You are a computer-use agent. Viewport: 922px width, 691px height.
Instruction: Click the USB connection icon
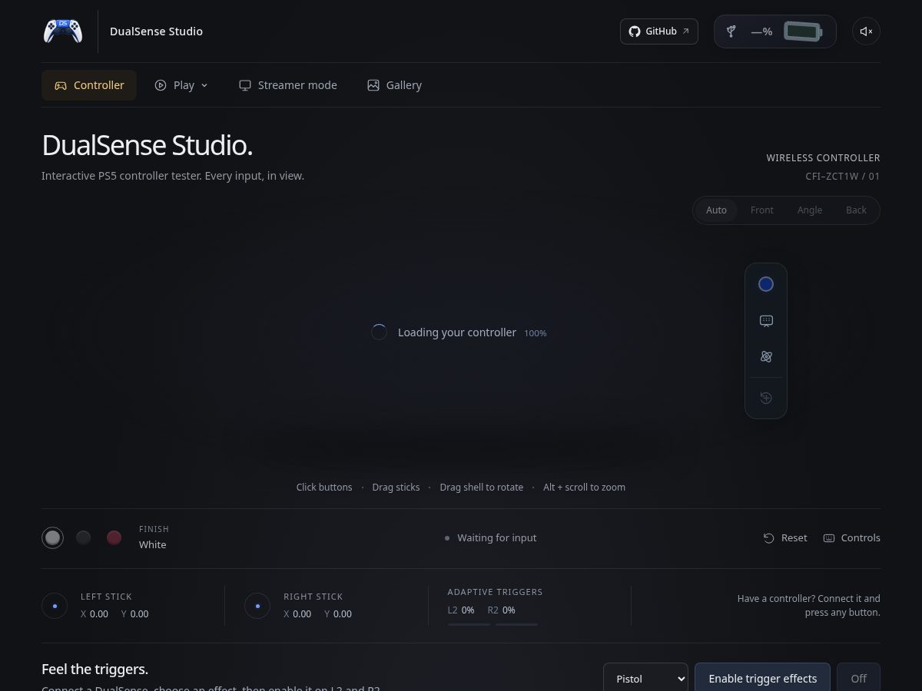[732, 31]
